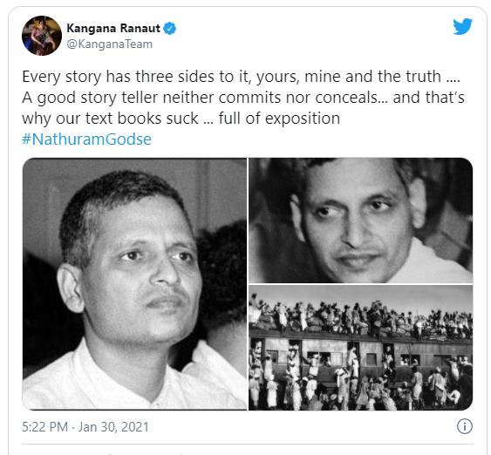Click the crowd on the train roof
The width and height of the screenshot is (491, 455).
361,316
